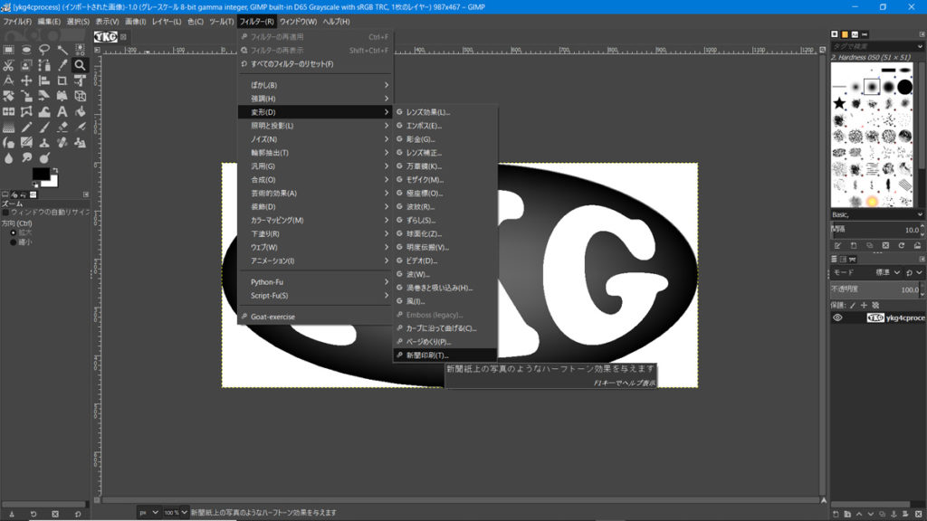Click Goat-exercise filter entry

tap(315, 317)
